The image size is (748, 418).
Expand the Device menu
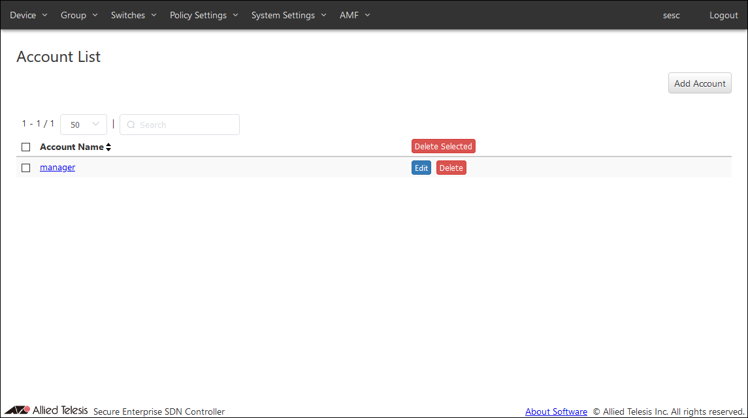tap(29, 15)
